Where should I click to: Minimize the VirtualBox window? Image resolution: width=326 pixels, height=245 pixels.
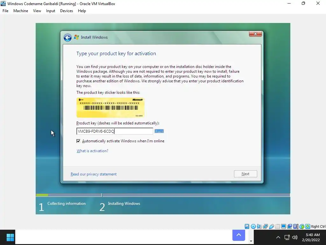289,3
